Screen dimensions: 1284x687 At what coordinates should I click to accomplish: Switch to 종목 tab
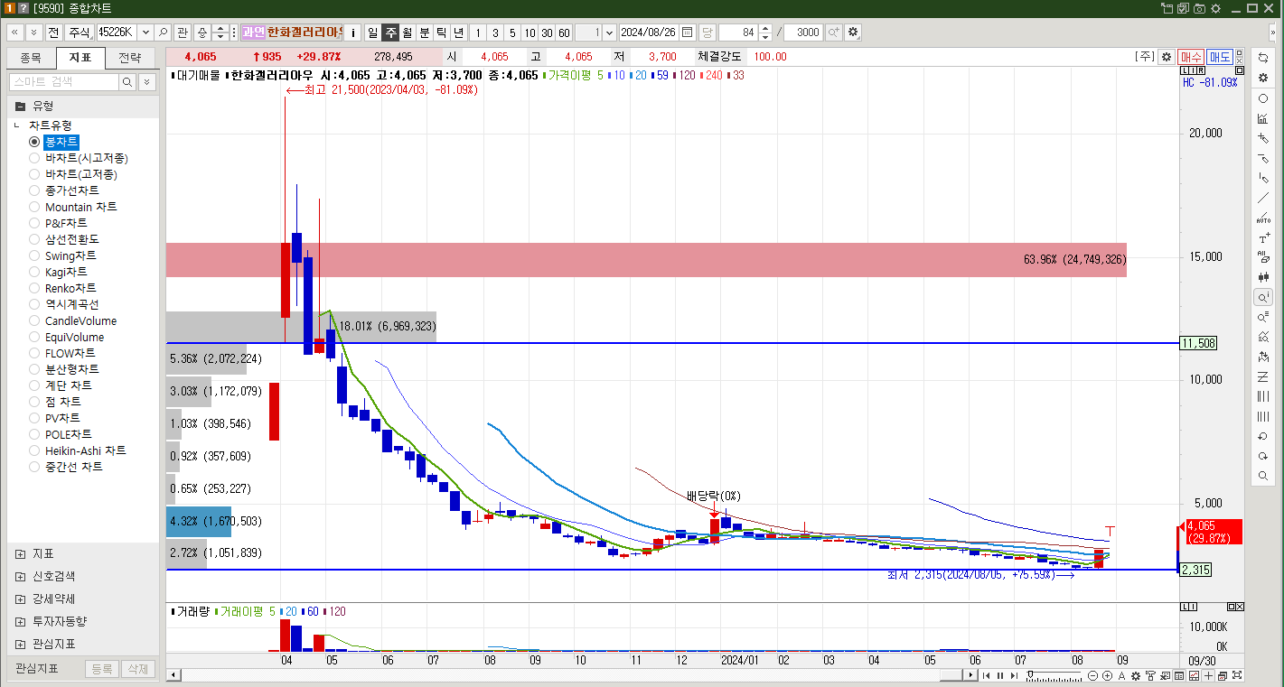[31, 58]
